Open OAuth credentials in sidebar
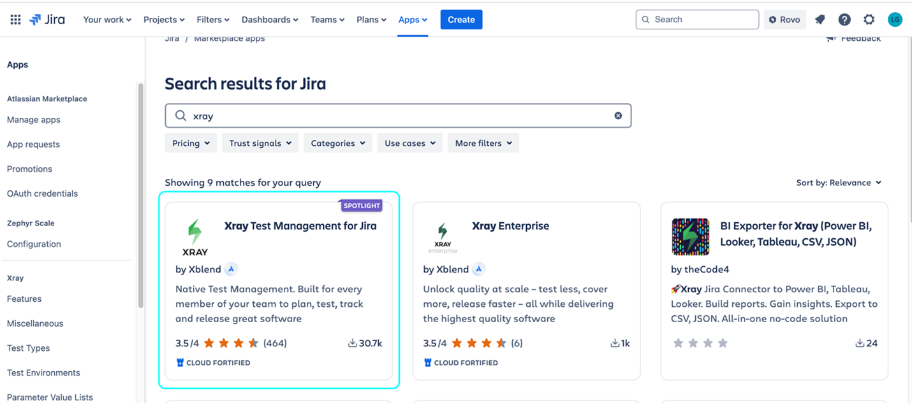Viewport: 912px width, 403px height. [42, 194]
